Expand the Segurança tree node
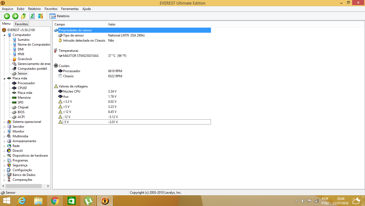Image resolution: width=365 pixels, height=206 pixels. pos(5,165)
